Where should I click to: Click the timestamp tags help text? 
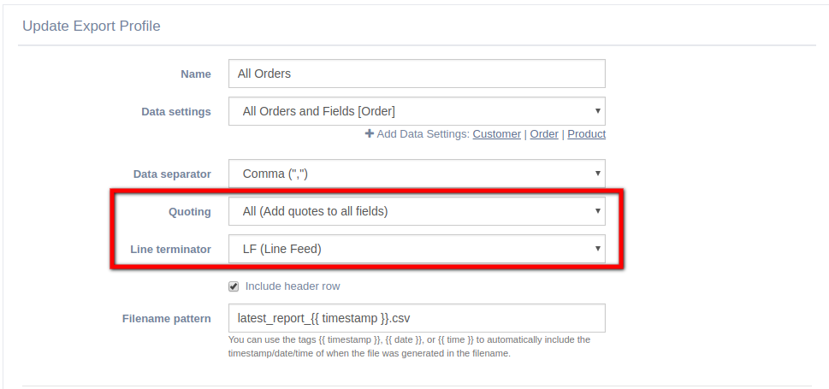409,346
